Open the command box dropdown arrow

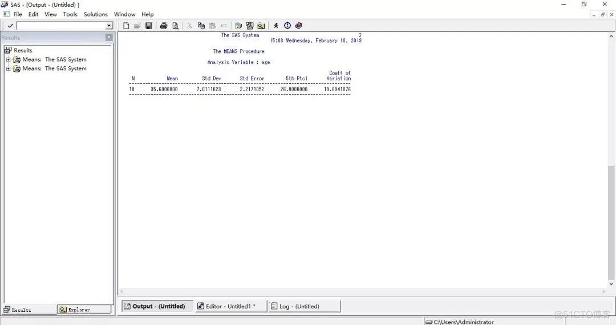(109, 26)
